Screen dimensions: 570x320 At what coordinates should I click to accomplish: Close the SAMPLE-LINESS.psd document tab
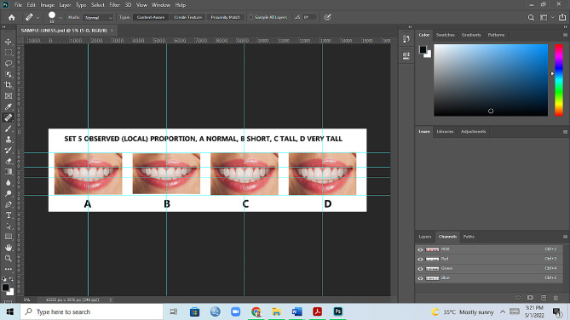coord(112,31)
